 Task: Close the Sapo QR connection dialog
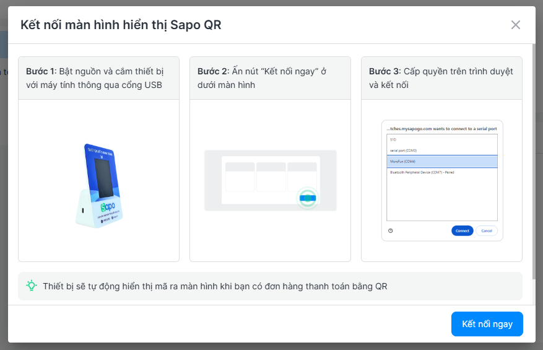[x=515, y=25]
